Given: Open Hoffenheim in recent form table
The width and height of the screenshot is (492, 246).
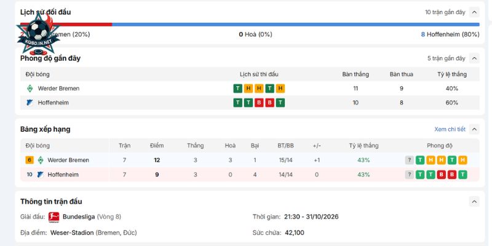Looking at the screenshot, I should pos(54,103).
